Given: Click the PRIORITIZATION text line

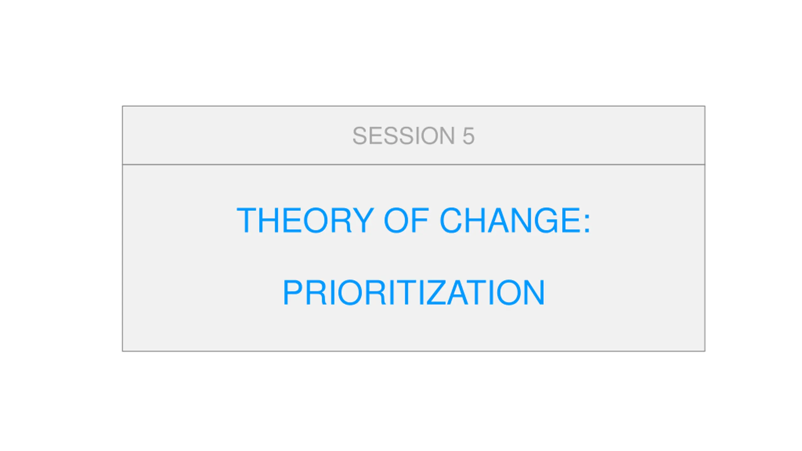Looking at the screenshot, I should point(414,293).
